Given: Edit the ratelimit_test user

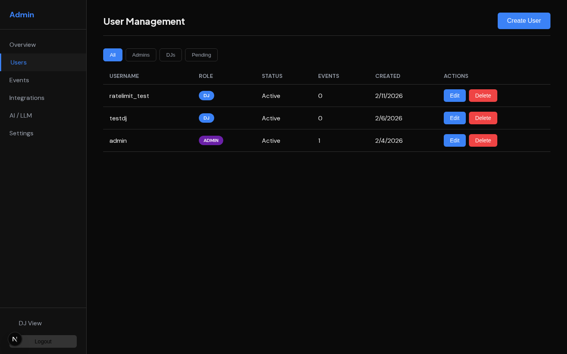Looking at the screenshot, I should point(454,96).
